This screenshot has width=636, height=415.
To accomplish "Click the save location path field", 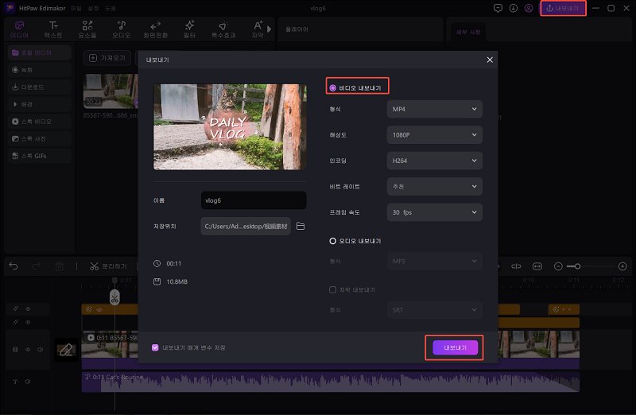I will (x=246, y=226).
